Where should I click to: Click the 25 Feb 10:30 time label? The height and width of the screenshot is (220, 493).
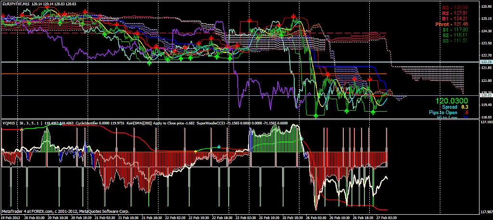point(269,218)
